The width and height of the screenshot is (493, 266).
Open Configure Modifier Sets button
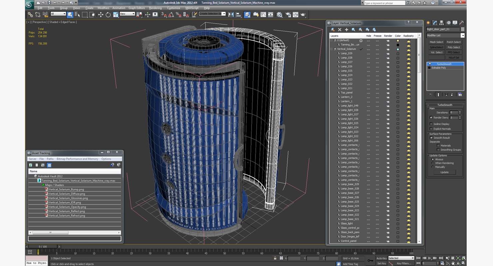[460, 94]
